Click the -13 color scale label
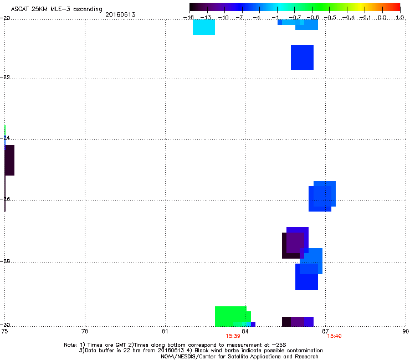 tap(206, 18)
